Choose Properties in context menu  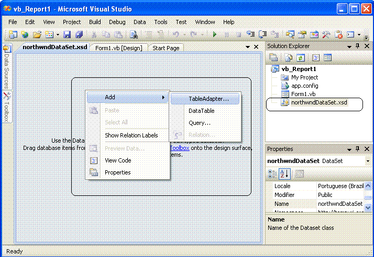coord(118,172)
